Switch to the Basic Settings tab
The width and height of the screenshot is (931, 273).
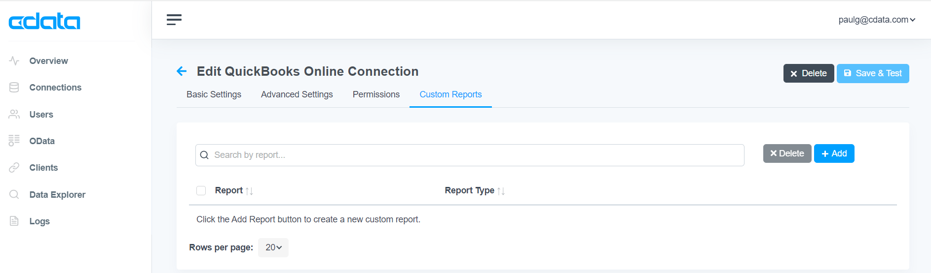[x=214, y=94]
